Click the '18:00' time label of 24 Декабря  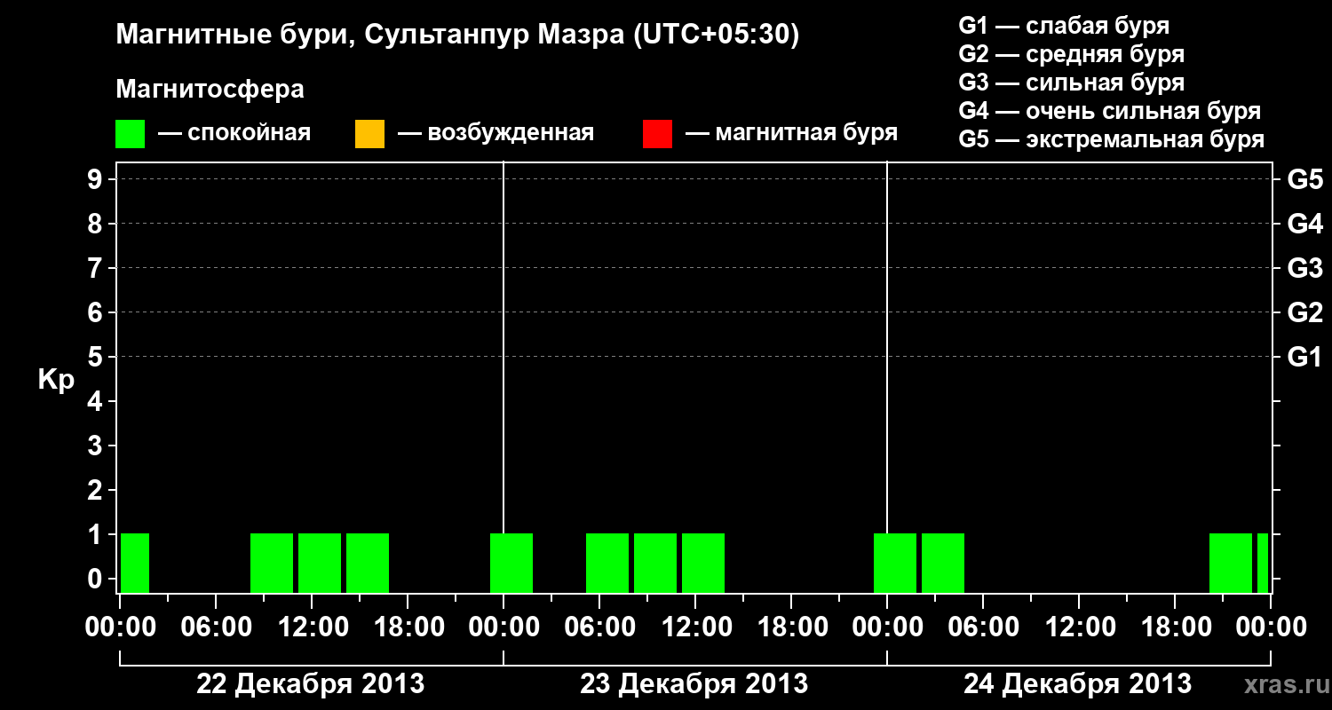coord(1175,627)
